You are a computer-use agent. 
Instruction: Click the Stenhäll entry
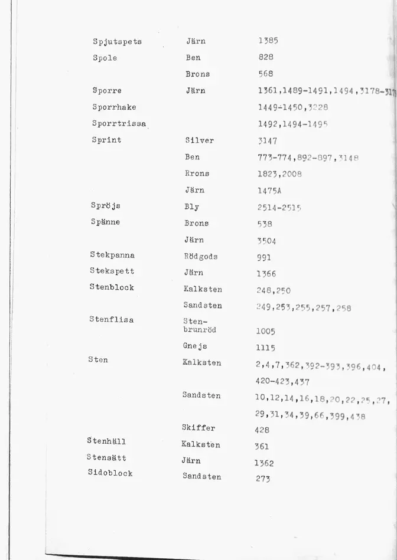pos(106,441)
